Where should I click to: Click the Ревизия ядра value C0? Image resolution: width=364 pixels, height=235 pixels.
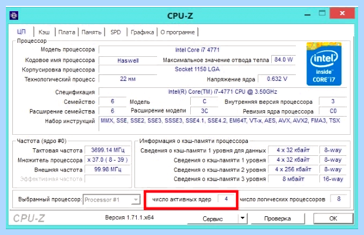[x=333, y=111]
